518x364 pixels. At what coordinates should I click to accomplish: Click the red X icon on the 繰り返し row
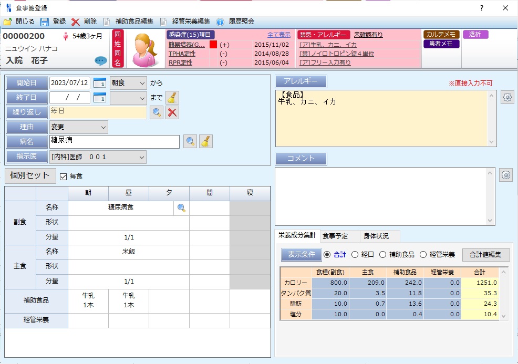(x=172, y=112)
